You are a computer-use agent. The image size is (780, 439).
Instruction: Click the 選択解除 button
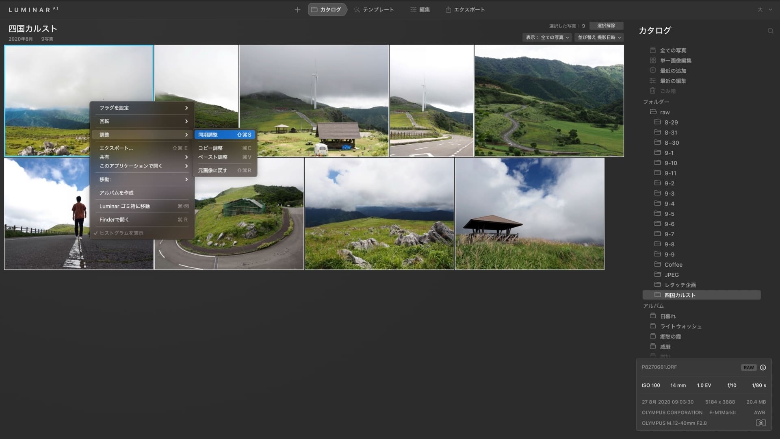(606, 26)
